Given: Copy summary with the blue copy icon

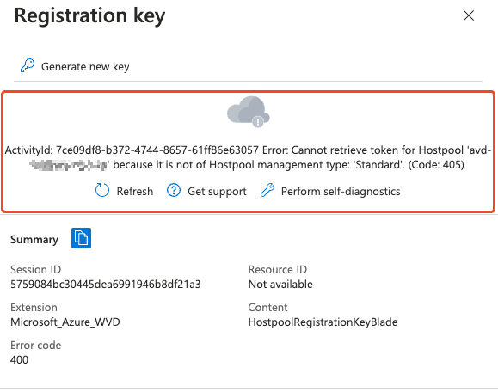Looking at the screenshot, I should click(x=82, y=238).
